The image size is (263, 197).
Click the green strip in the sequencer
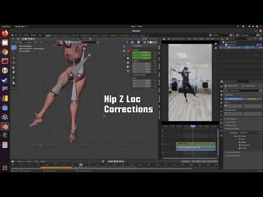coord(196,144)
